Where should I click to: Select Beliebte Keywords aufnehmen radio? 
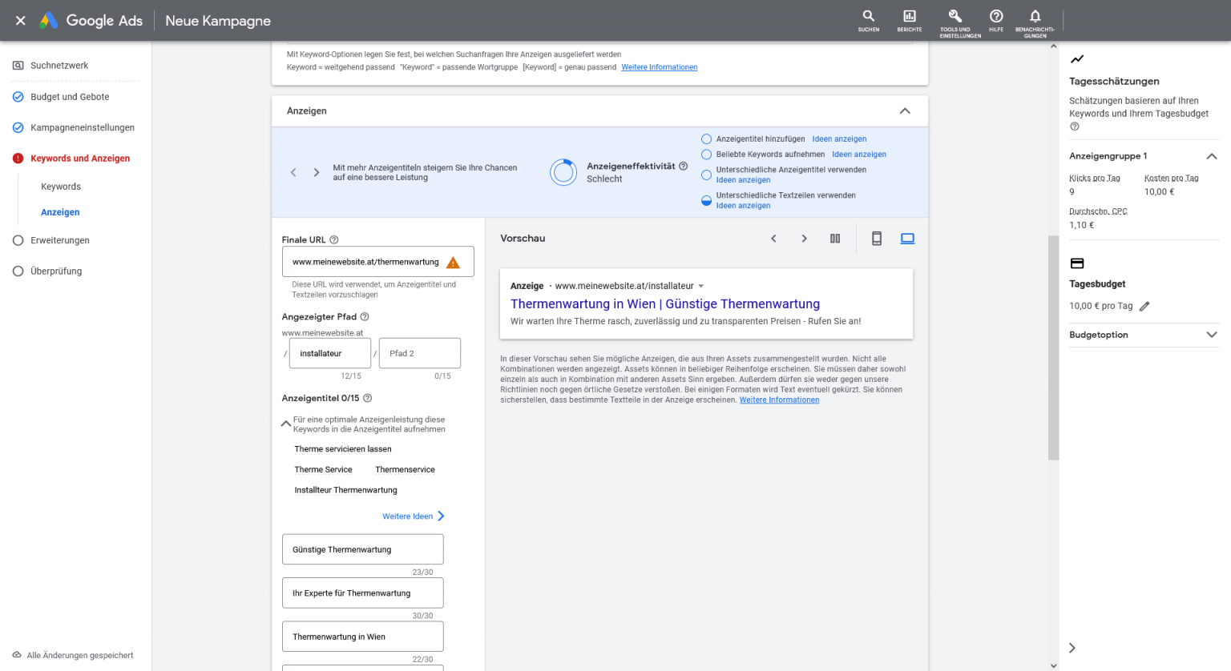coord(706,155)
